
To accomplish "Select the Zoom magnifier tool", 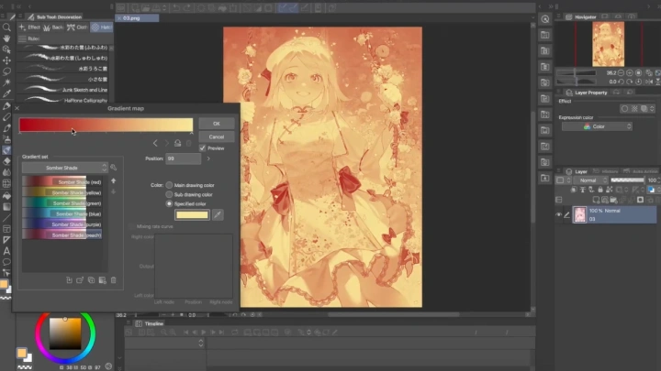I will 7,28.
